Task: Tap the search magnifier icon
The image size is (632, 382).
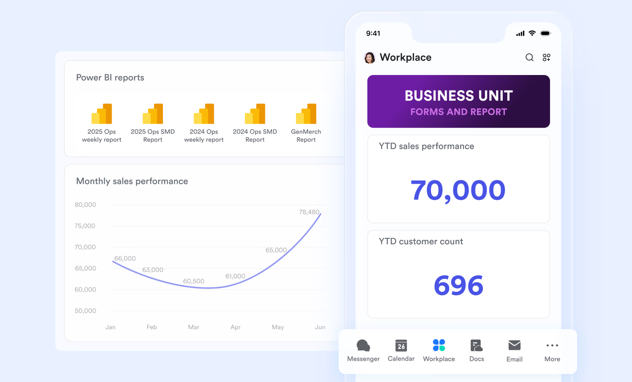Action: click(529, 58)
